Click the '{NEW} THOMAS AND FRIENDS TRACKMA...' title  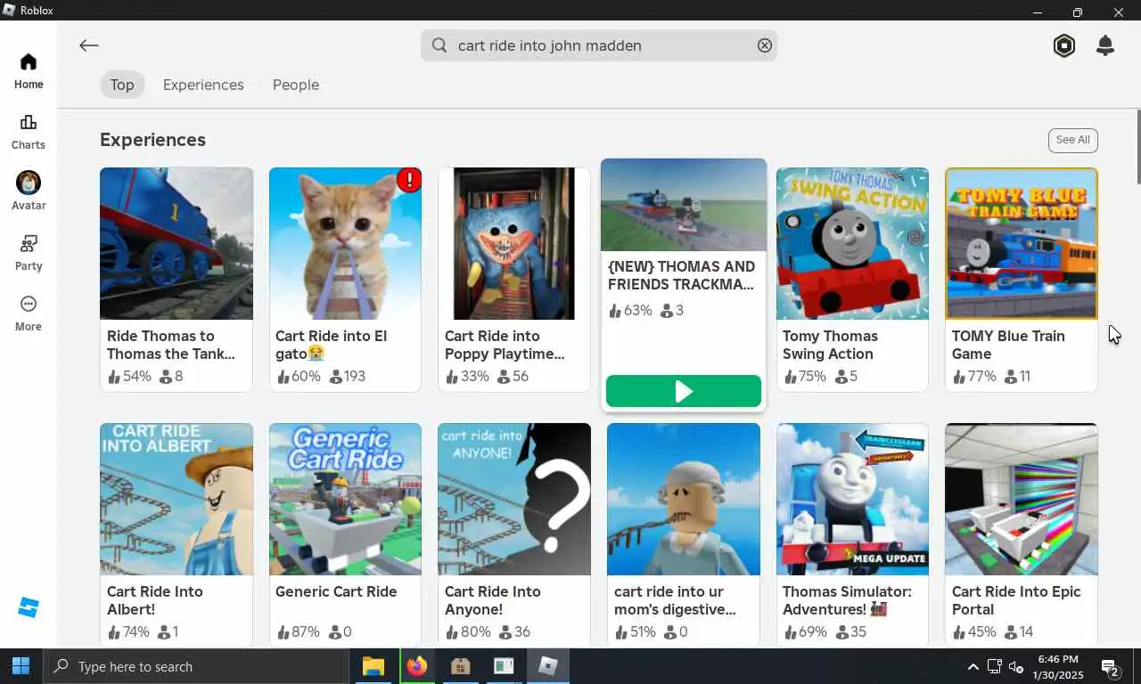point(681,275)
